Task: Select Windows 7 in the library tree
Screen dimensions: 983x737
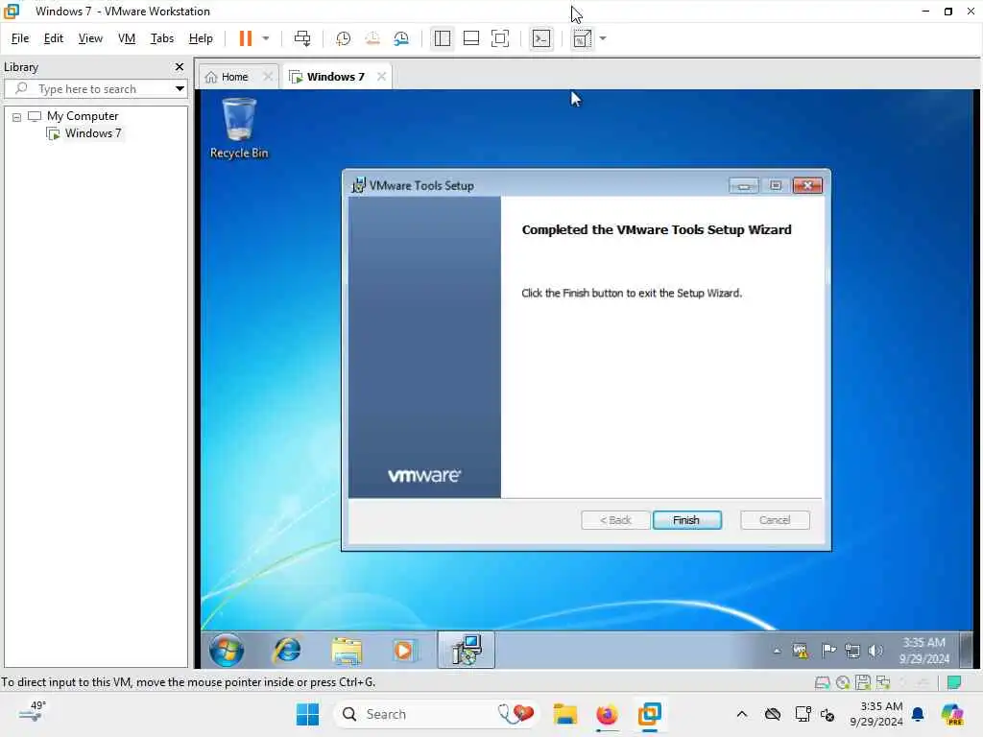Action: [x=93, y=132]
